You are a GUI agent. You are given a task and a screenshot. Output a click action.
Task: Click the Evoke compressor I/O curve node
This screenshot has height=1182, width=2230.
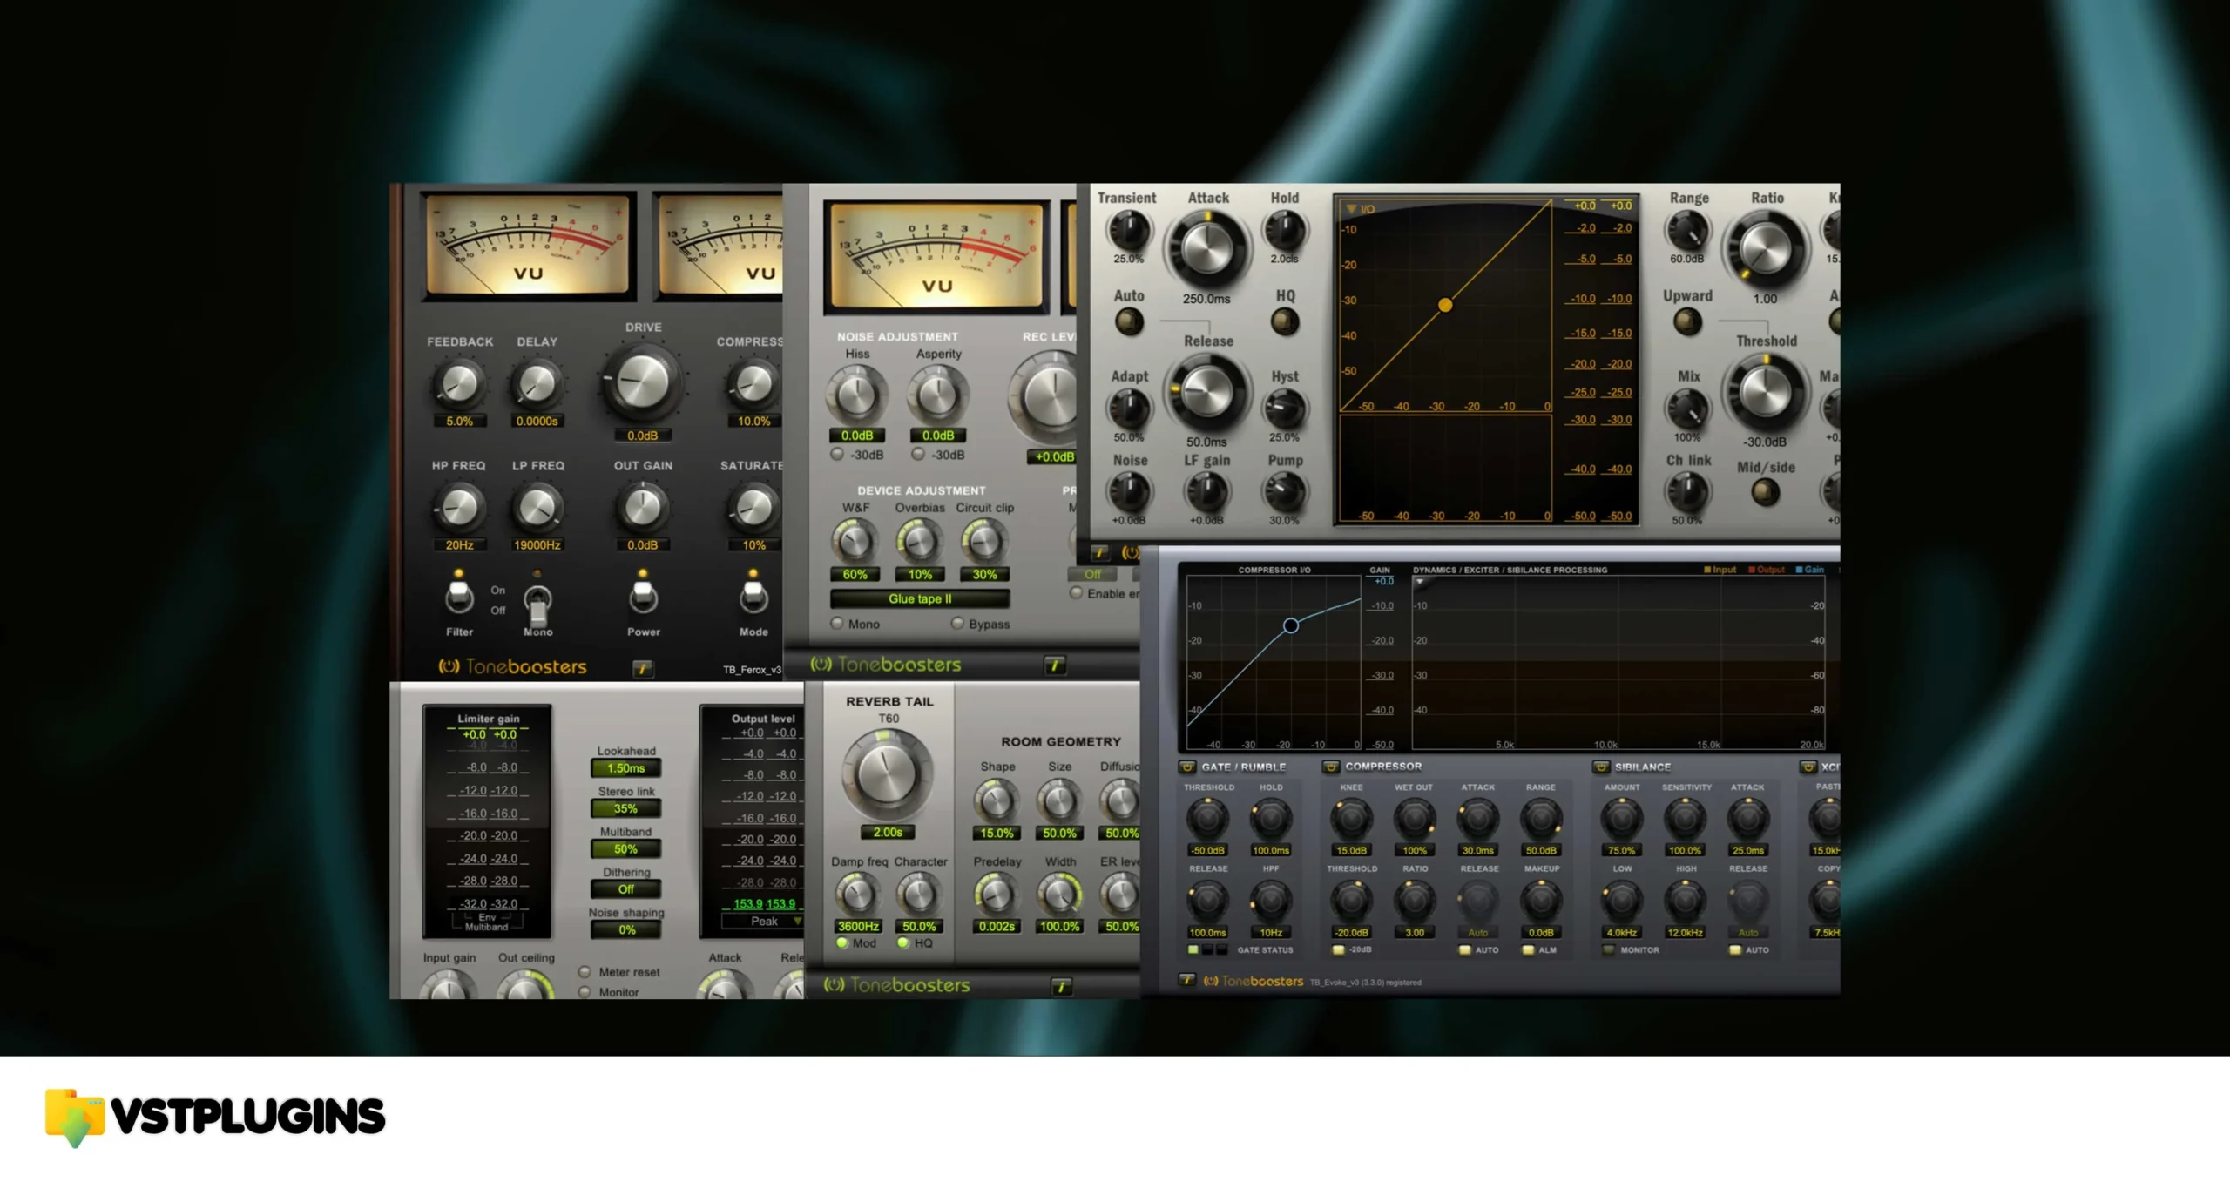click(x=1291, y=625)
